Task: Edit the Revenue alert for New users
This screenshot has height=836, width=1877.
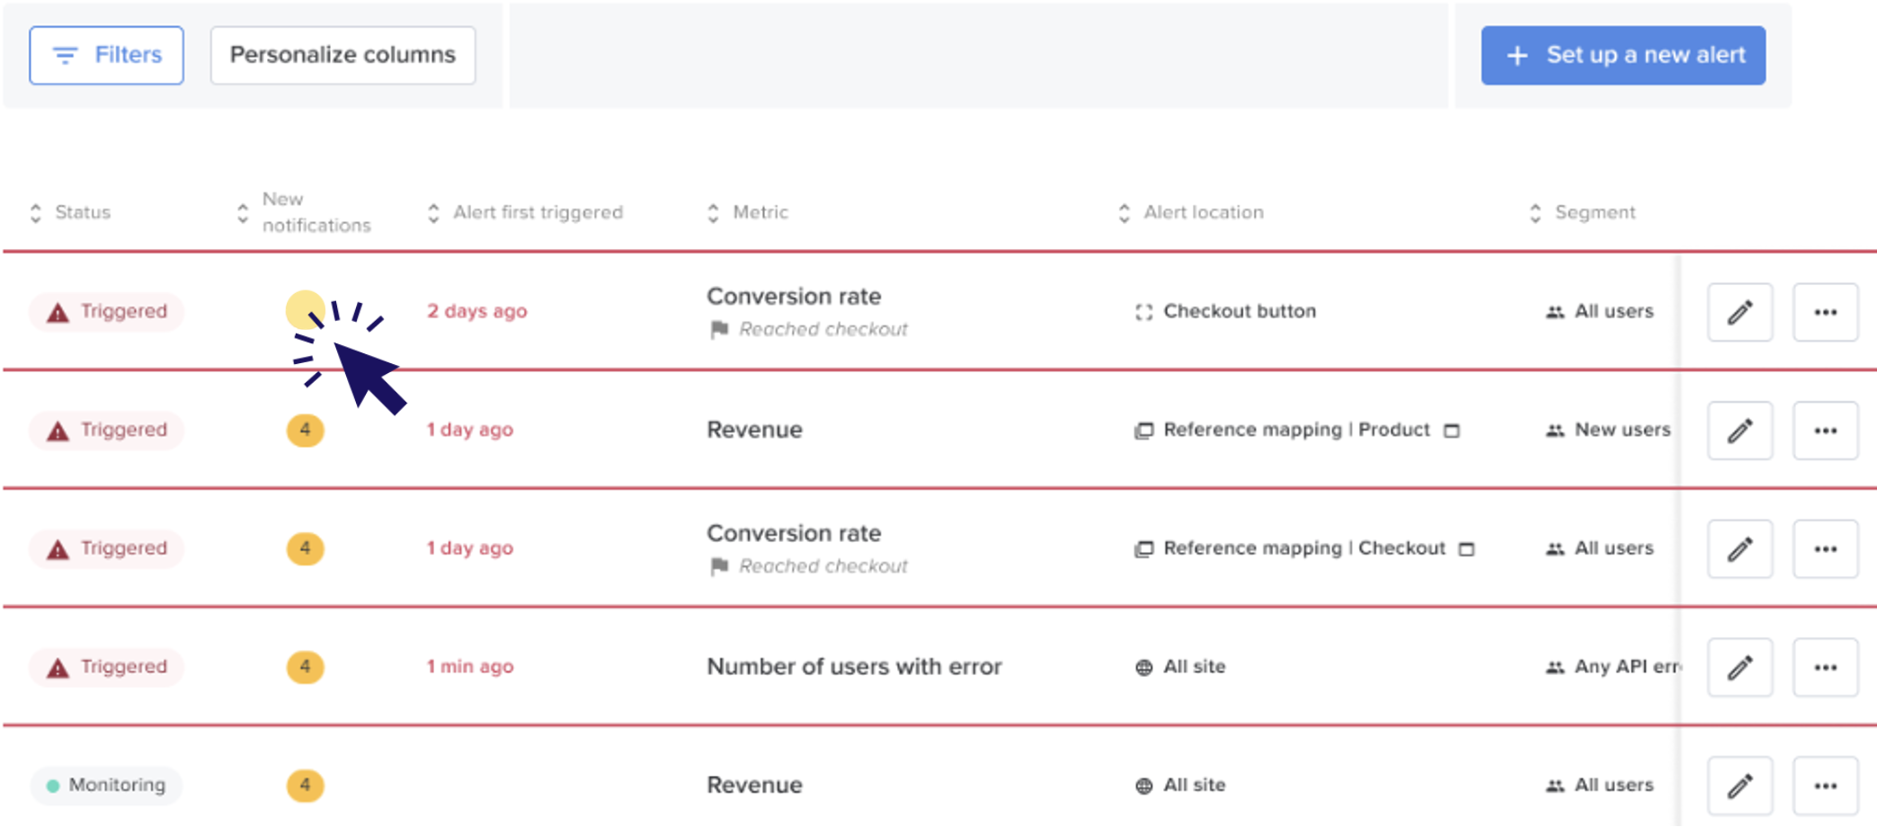Action: tap(1739, 431)
